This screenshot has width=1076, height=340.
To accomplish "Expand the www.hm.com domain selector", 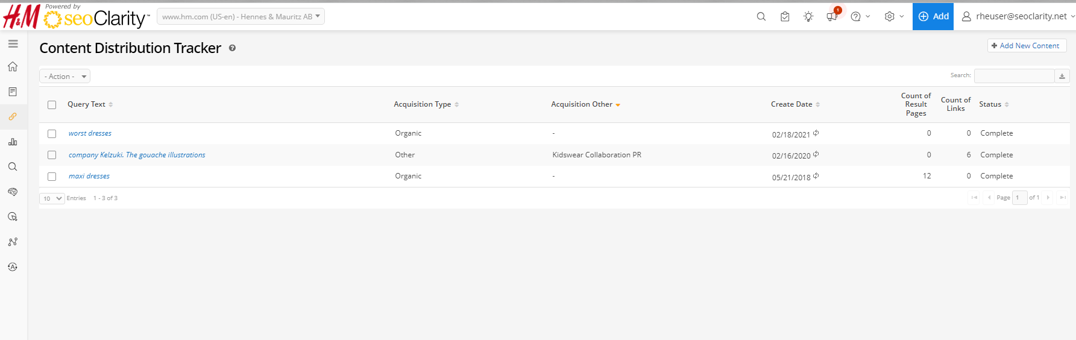I will (x=241, y=17).
